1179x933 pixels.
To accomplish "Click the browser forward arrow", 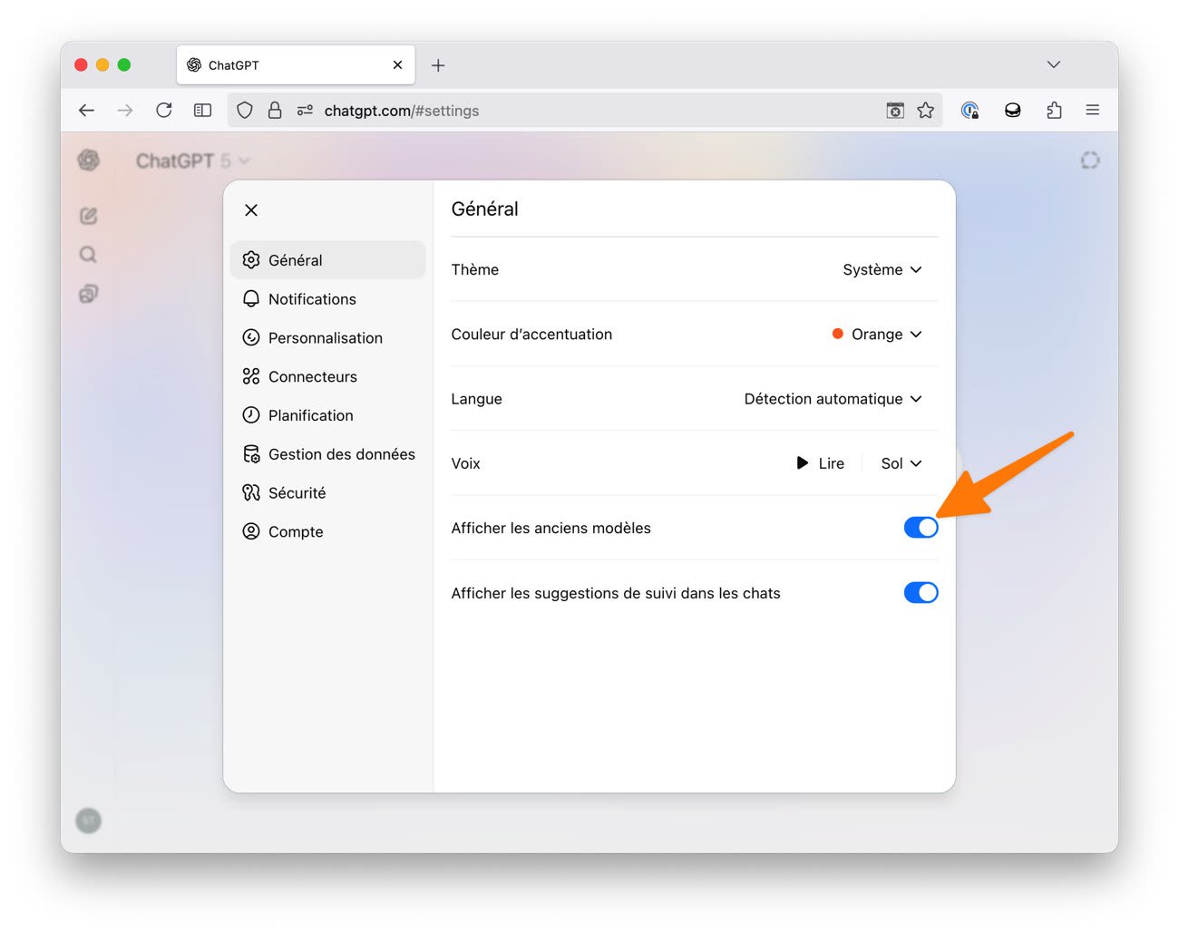I will click(x=125, y=111).
